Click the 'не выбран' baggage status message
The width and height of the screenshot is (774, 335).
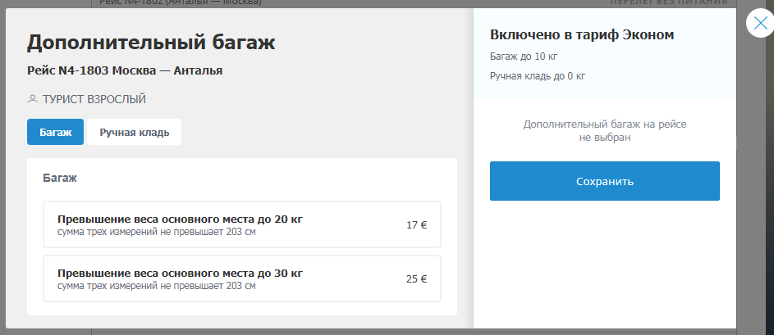pos(604,138)
